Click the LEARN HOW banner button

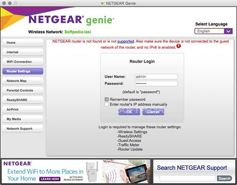[50, 179]
